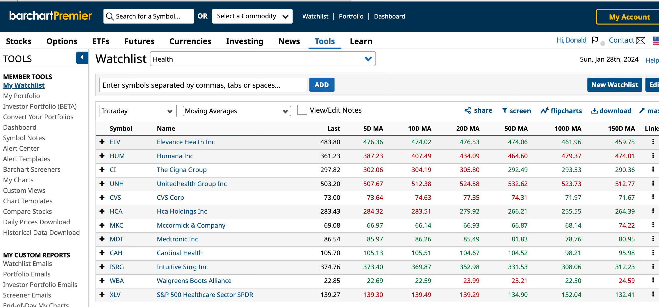Open the Learn menu
The width and height of the screenshot is (659, 307).
(x=361, y=41)
